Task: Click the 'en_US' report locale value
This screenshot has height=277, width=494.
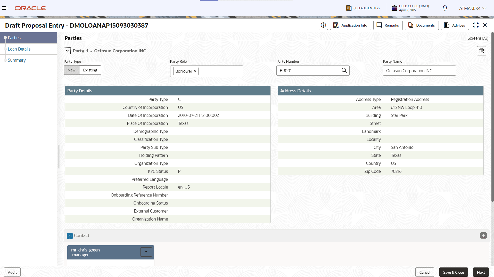Action: pos(184,187)
